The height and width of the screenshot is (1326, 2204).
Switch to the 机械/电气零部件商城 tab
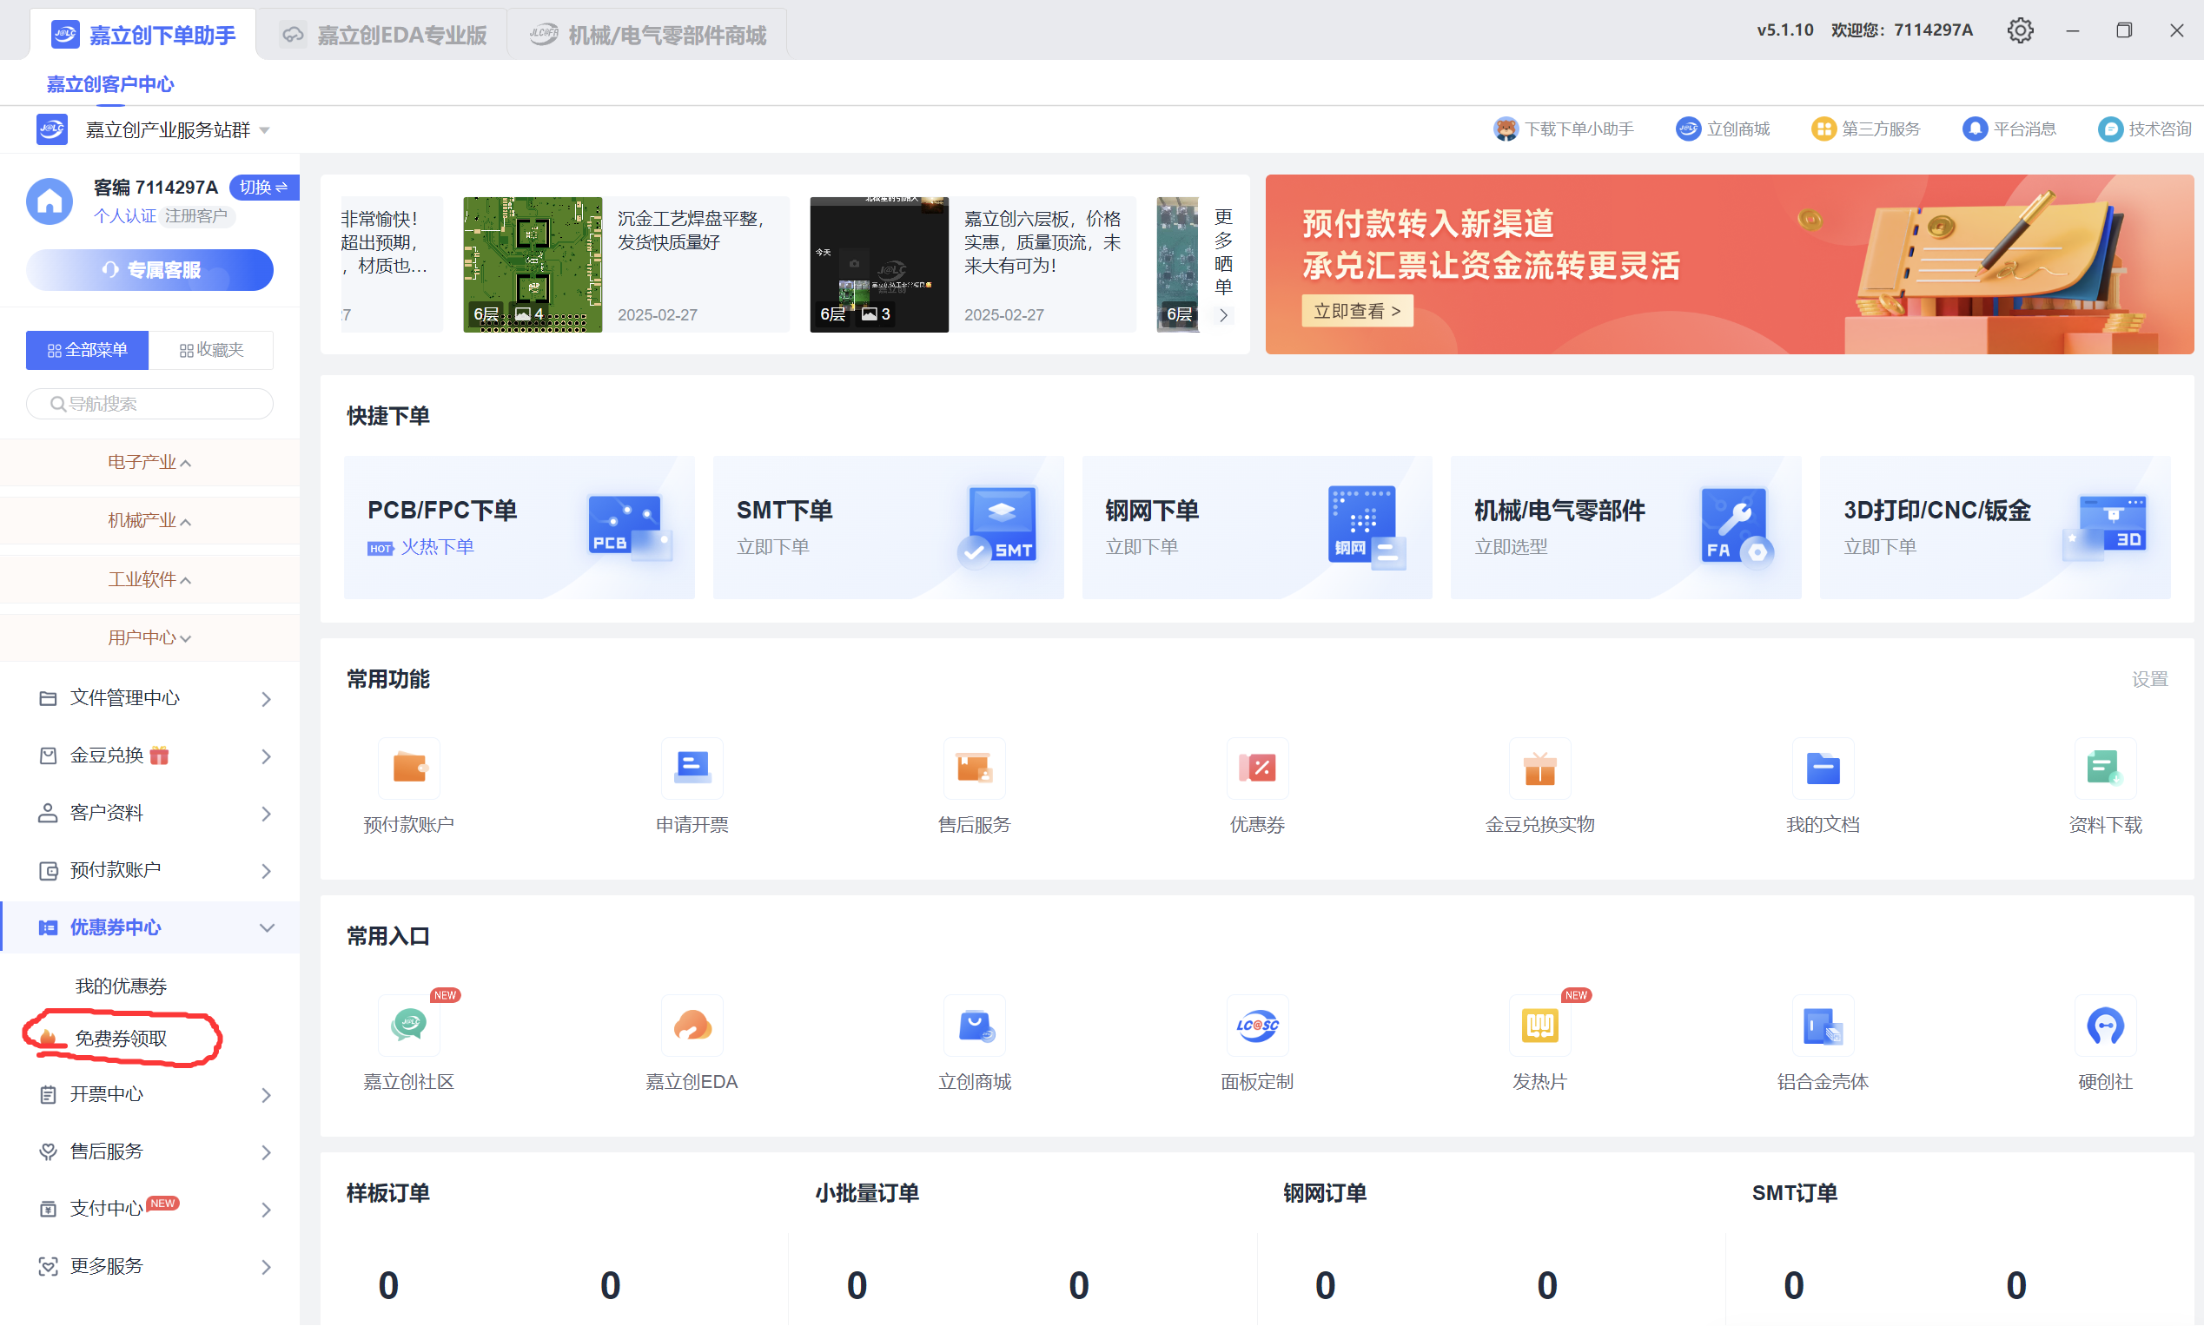click(648, 35)
